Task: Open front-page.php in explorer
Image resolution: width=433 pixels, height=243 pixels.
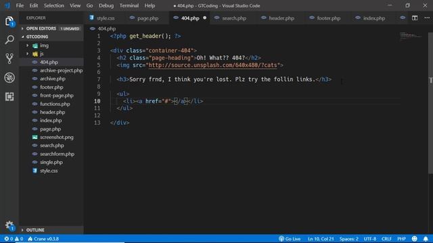Action: (x=57, y=95)
